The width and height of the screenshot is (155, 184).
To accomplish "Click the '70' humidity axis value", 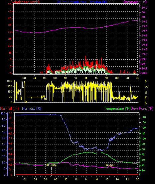I will [4, 132].
